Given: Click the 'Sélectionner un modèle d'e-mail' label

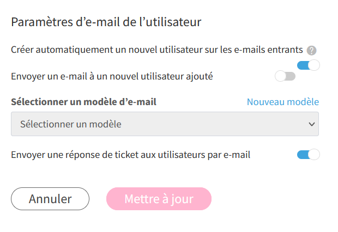Looking at the screenshot, I should click(83, 102).
